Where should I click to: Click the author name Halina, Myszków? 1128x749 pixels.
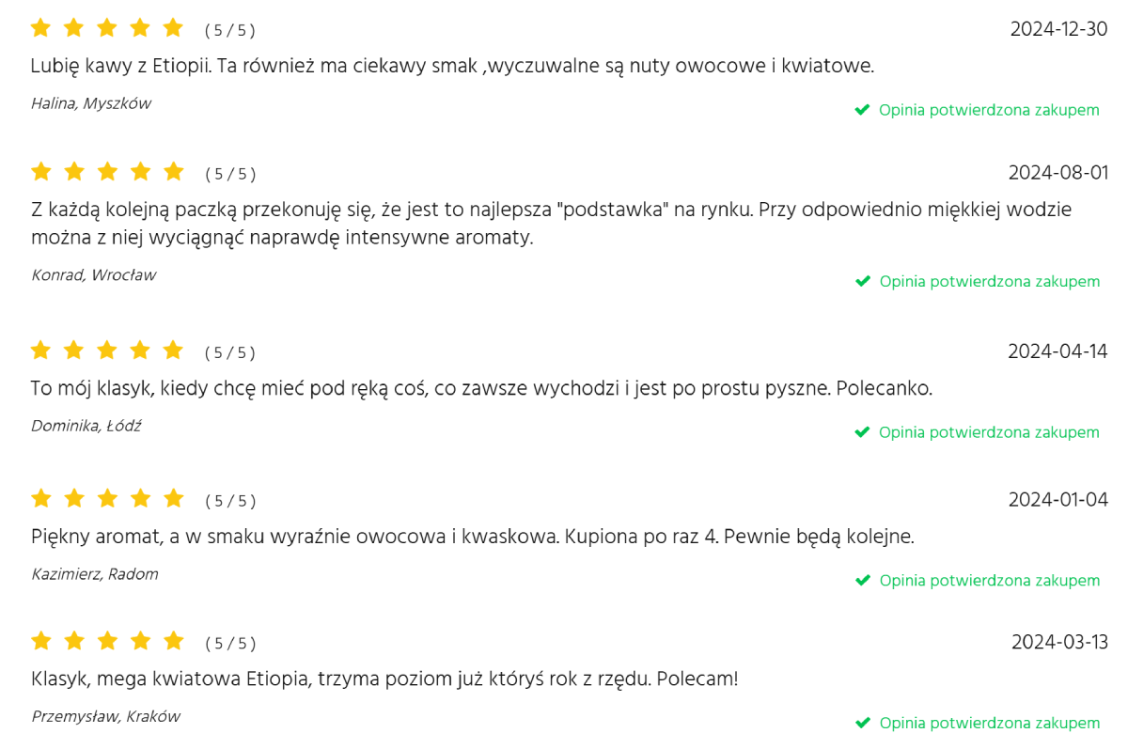click(x=91, y=103)
